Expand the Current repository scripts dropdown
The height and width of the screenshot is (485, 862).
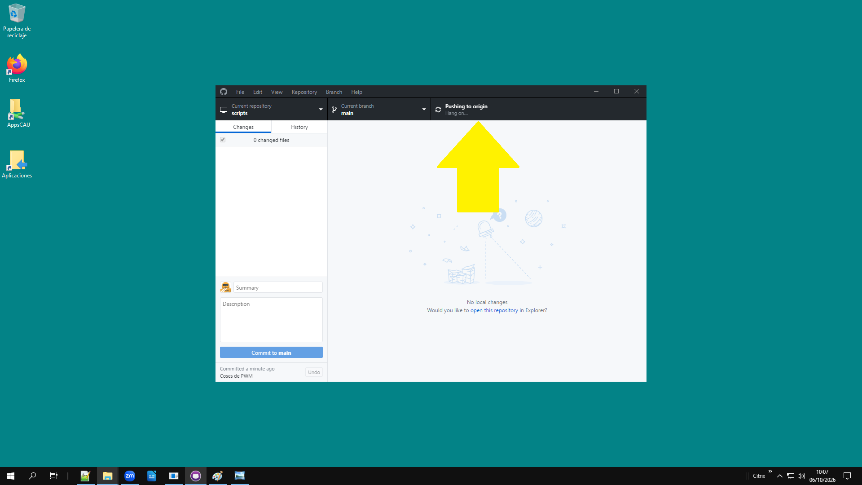271,109
